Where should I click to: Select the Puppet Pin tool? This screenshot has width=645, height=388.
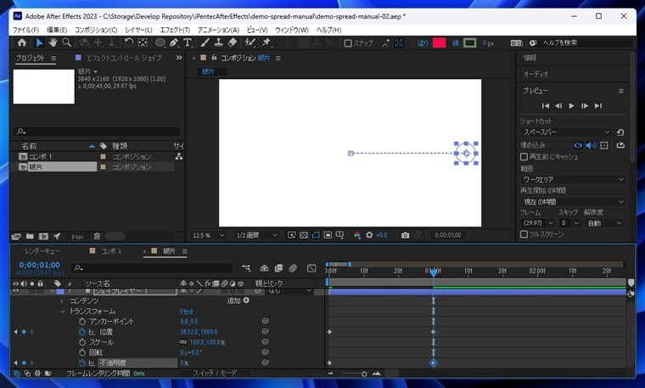click(x=266, y=42)
